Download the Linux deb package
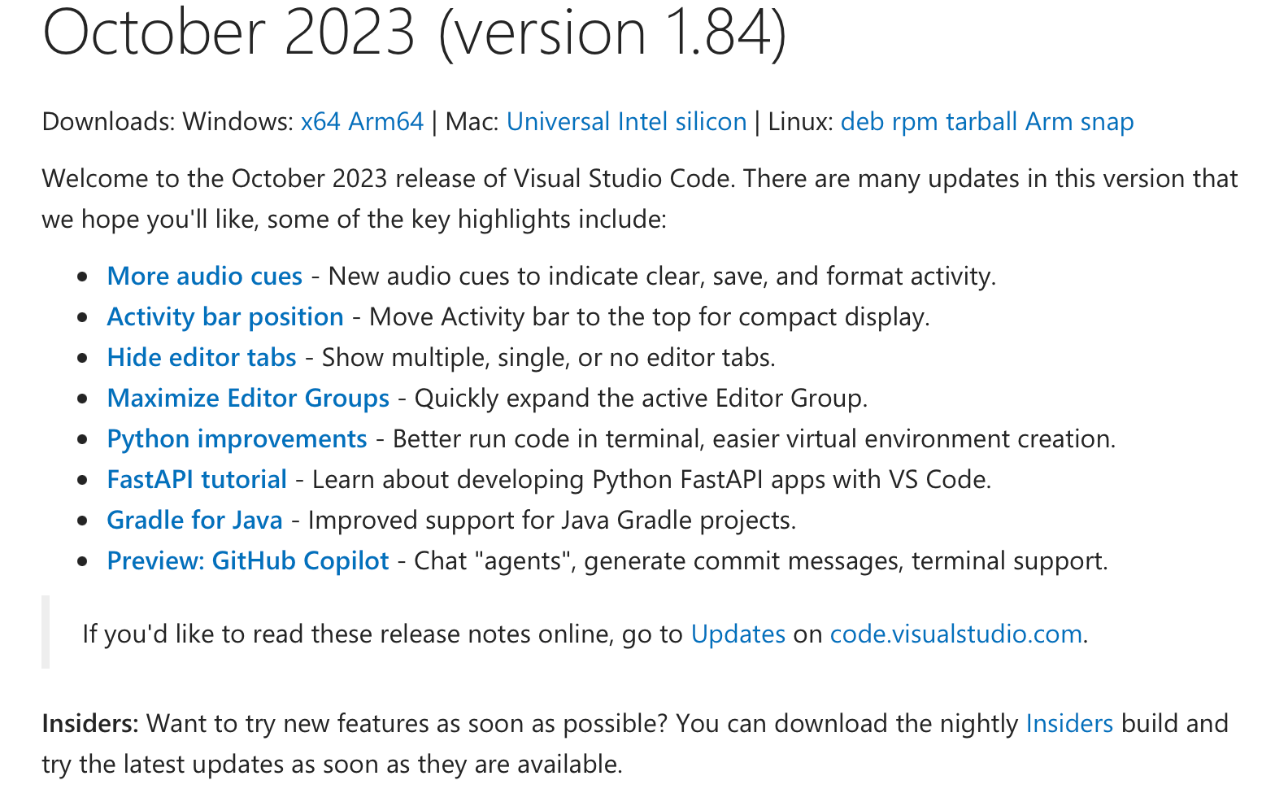The width and height of the screenshot is (1262, 802). point(862,122)
